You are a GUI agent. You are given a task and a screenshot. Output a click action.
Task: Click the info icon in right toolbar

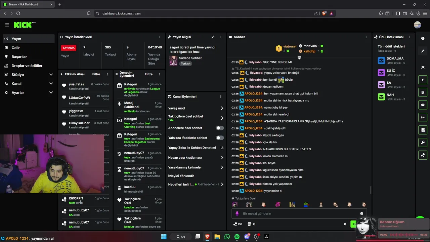[x=423, y=38]
